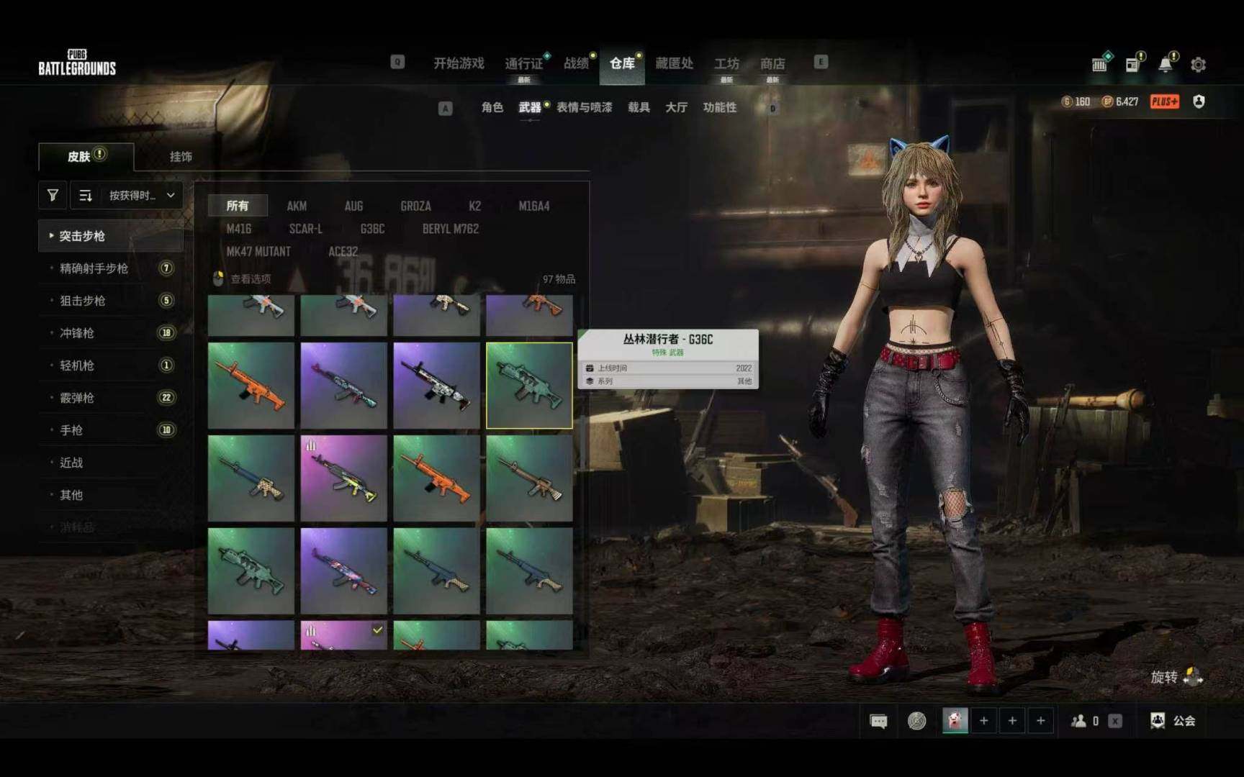Click the circular emblem icon next to chat

(x=916, y=721)
